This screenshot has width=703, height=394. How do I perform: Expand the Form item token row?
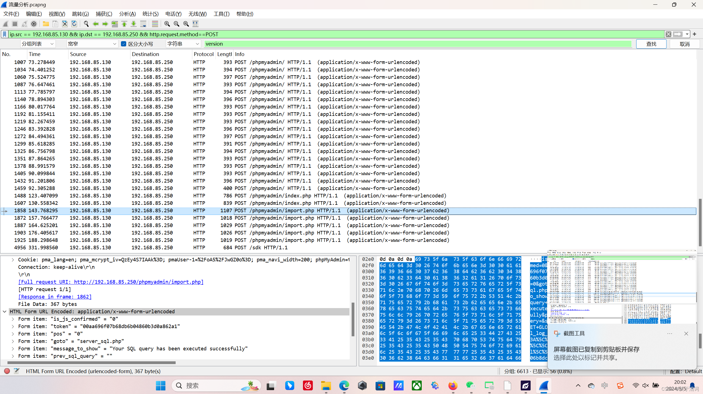click(x=13, y=326)
